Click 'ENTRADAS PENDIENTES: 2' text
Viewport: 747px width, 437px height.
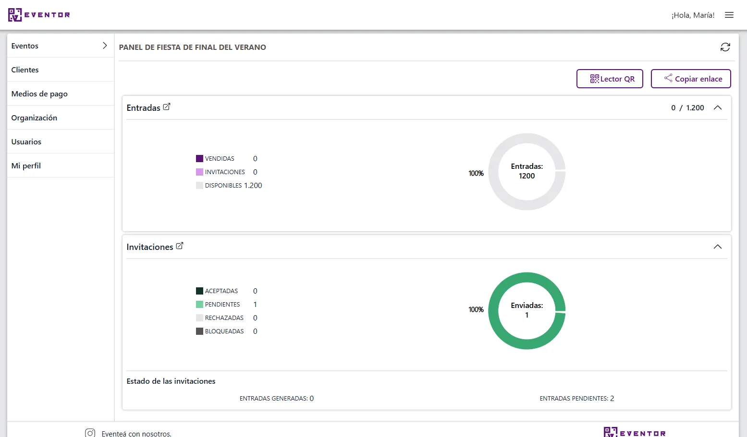[577, 398]
